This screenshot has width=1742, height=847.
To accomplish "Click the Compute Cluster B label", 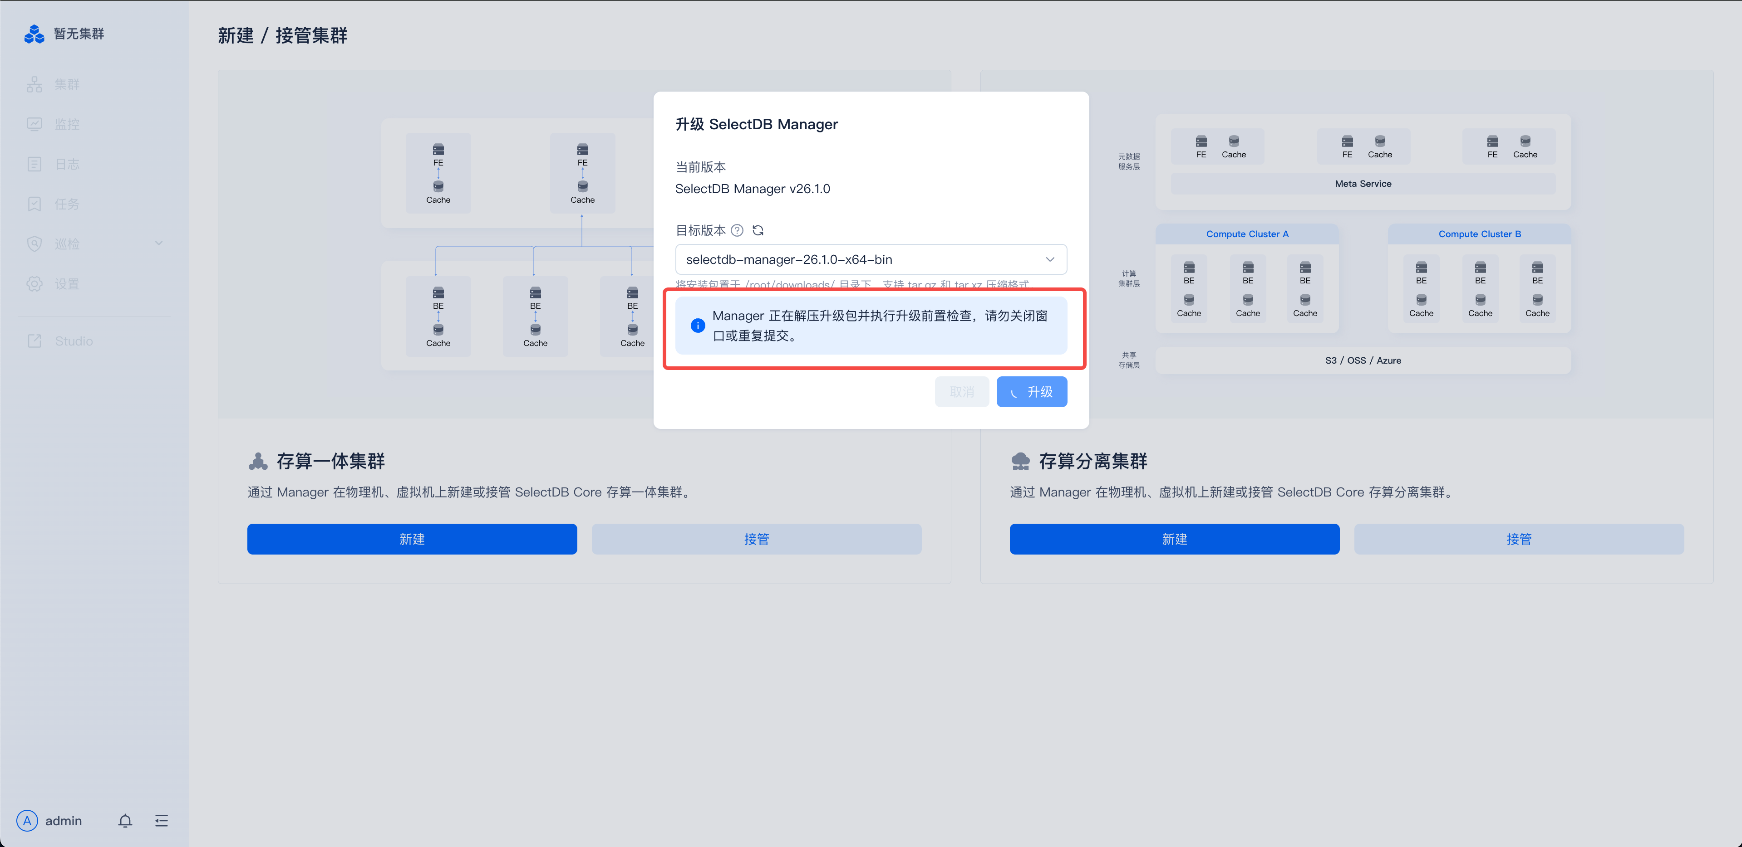I will [x=1480, y=234].
